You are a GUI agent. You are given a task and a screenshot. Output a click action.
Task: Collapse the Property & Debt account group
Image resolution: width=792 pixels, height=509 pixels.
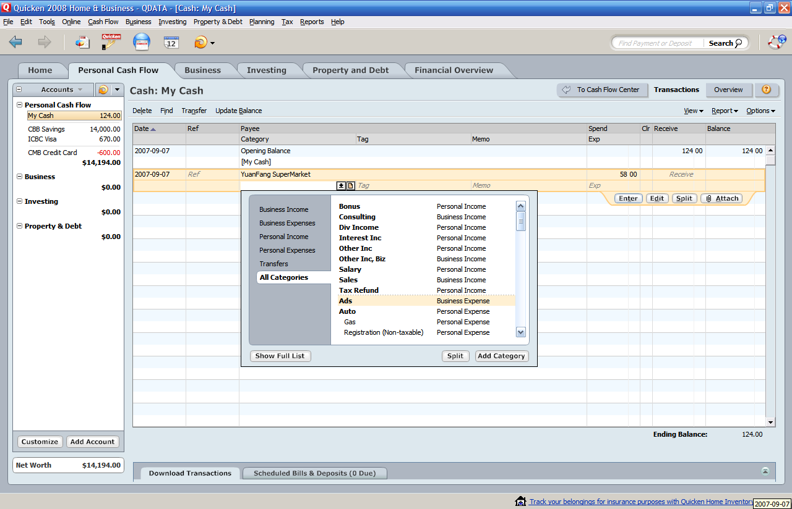[19, 226]
